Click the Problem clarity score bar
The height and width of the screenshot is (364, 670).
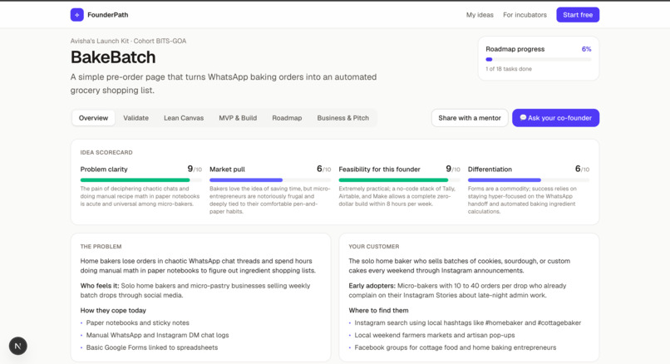(x=141, y=180)
